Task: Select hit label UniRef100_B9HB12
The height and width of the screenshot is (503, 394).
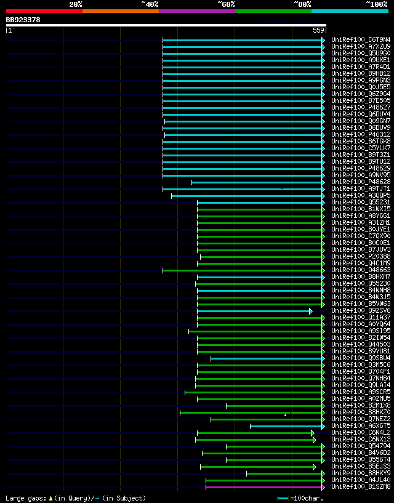Action: [361, 73]
